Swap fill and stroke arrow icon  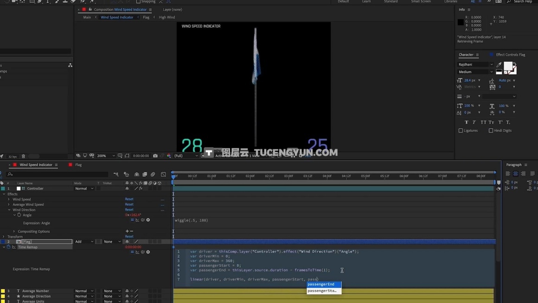pos(514,64)
